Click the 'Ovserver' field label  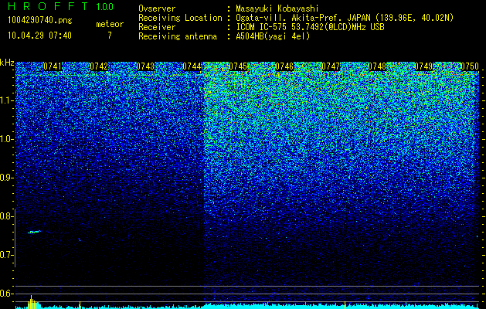click(x=157, y=8)
